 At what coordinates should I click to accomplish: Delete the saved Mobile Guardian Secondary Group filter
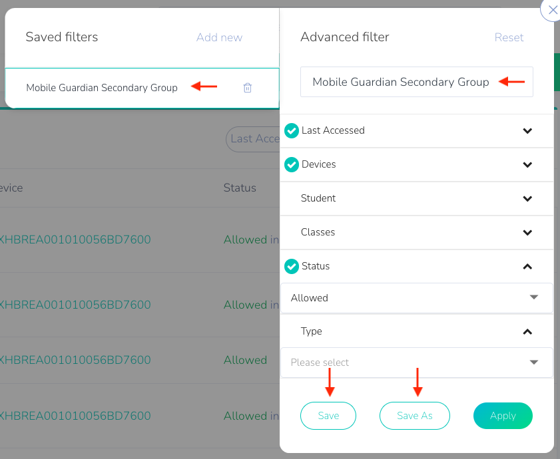point(248,88)
